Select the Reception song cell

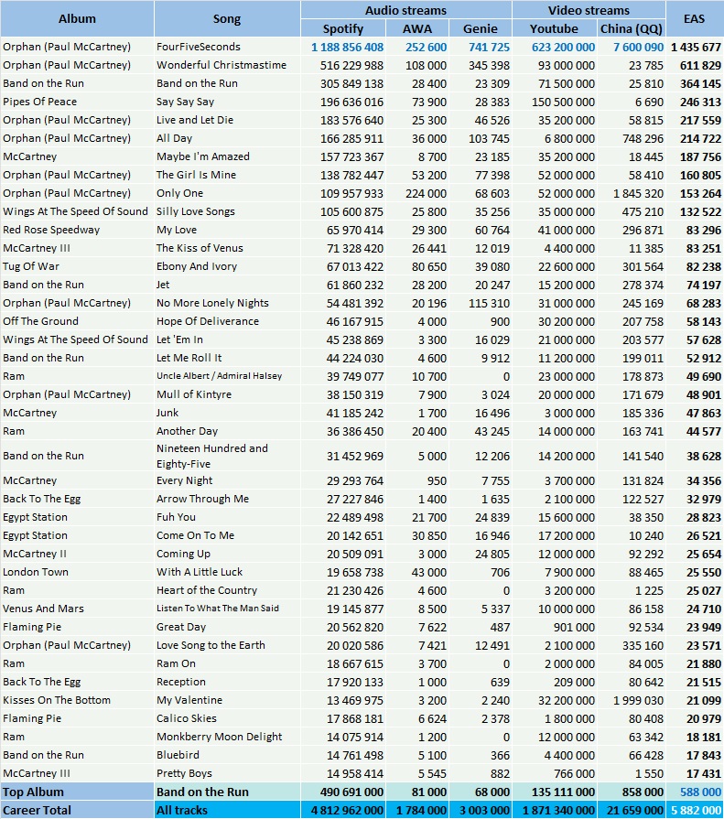coord(227,681)
